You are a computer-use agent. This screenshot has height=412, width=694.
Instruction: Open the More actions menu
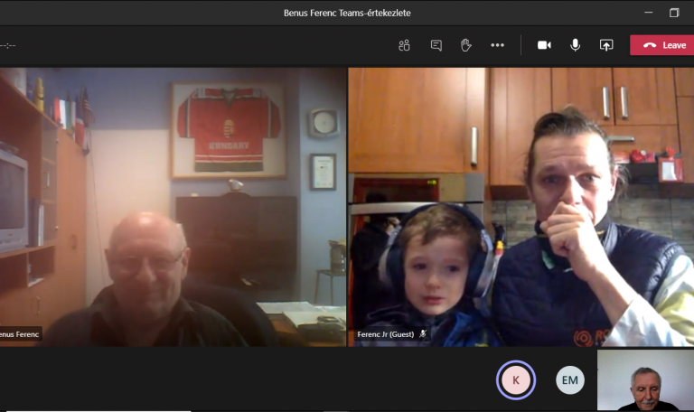[x=498, y=45]
